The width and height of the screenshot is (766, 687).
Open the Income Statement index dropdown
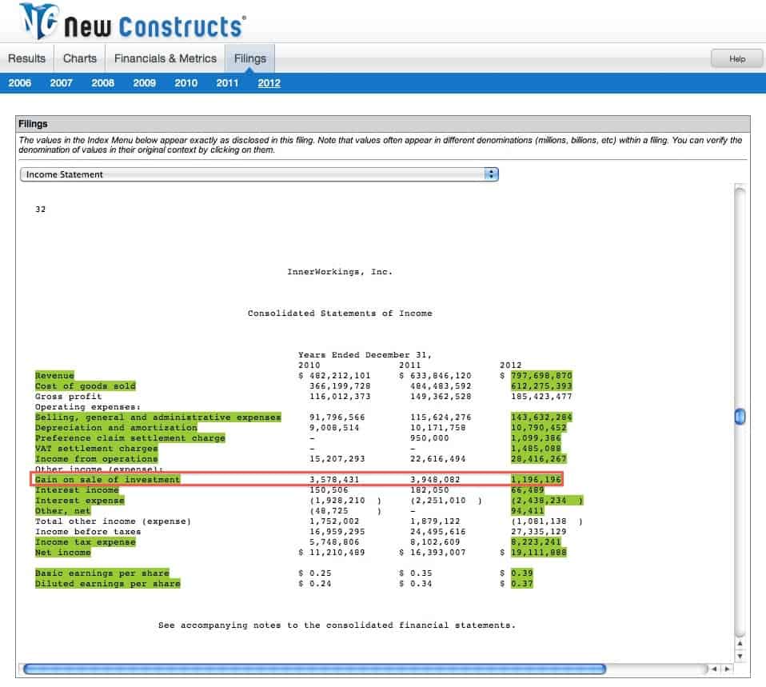(259, 174)
